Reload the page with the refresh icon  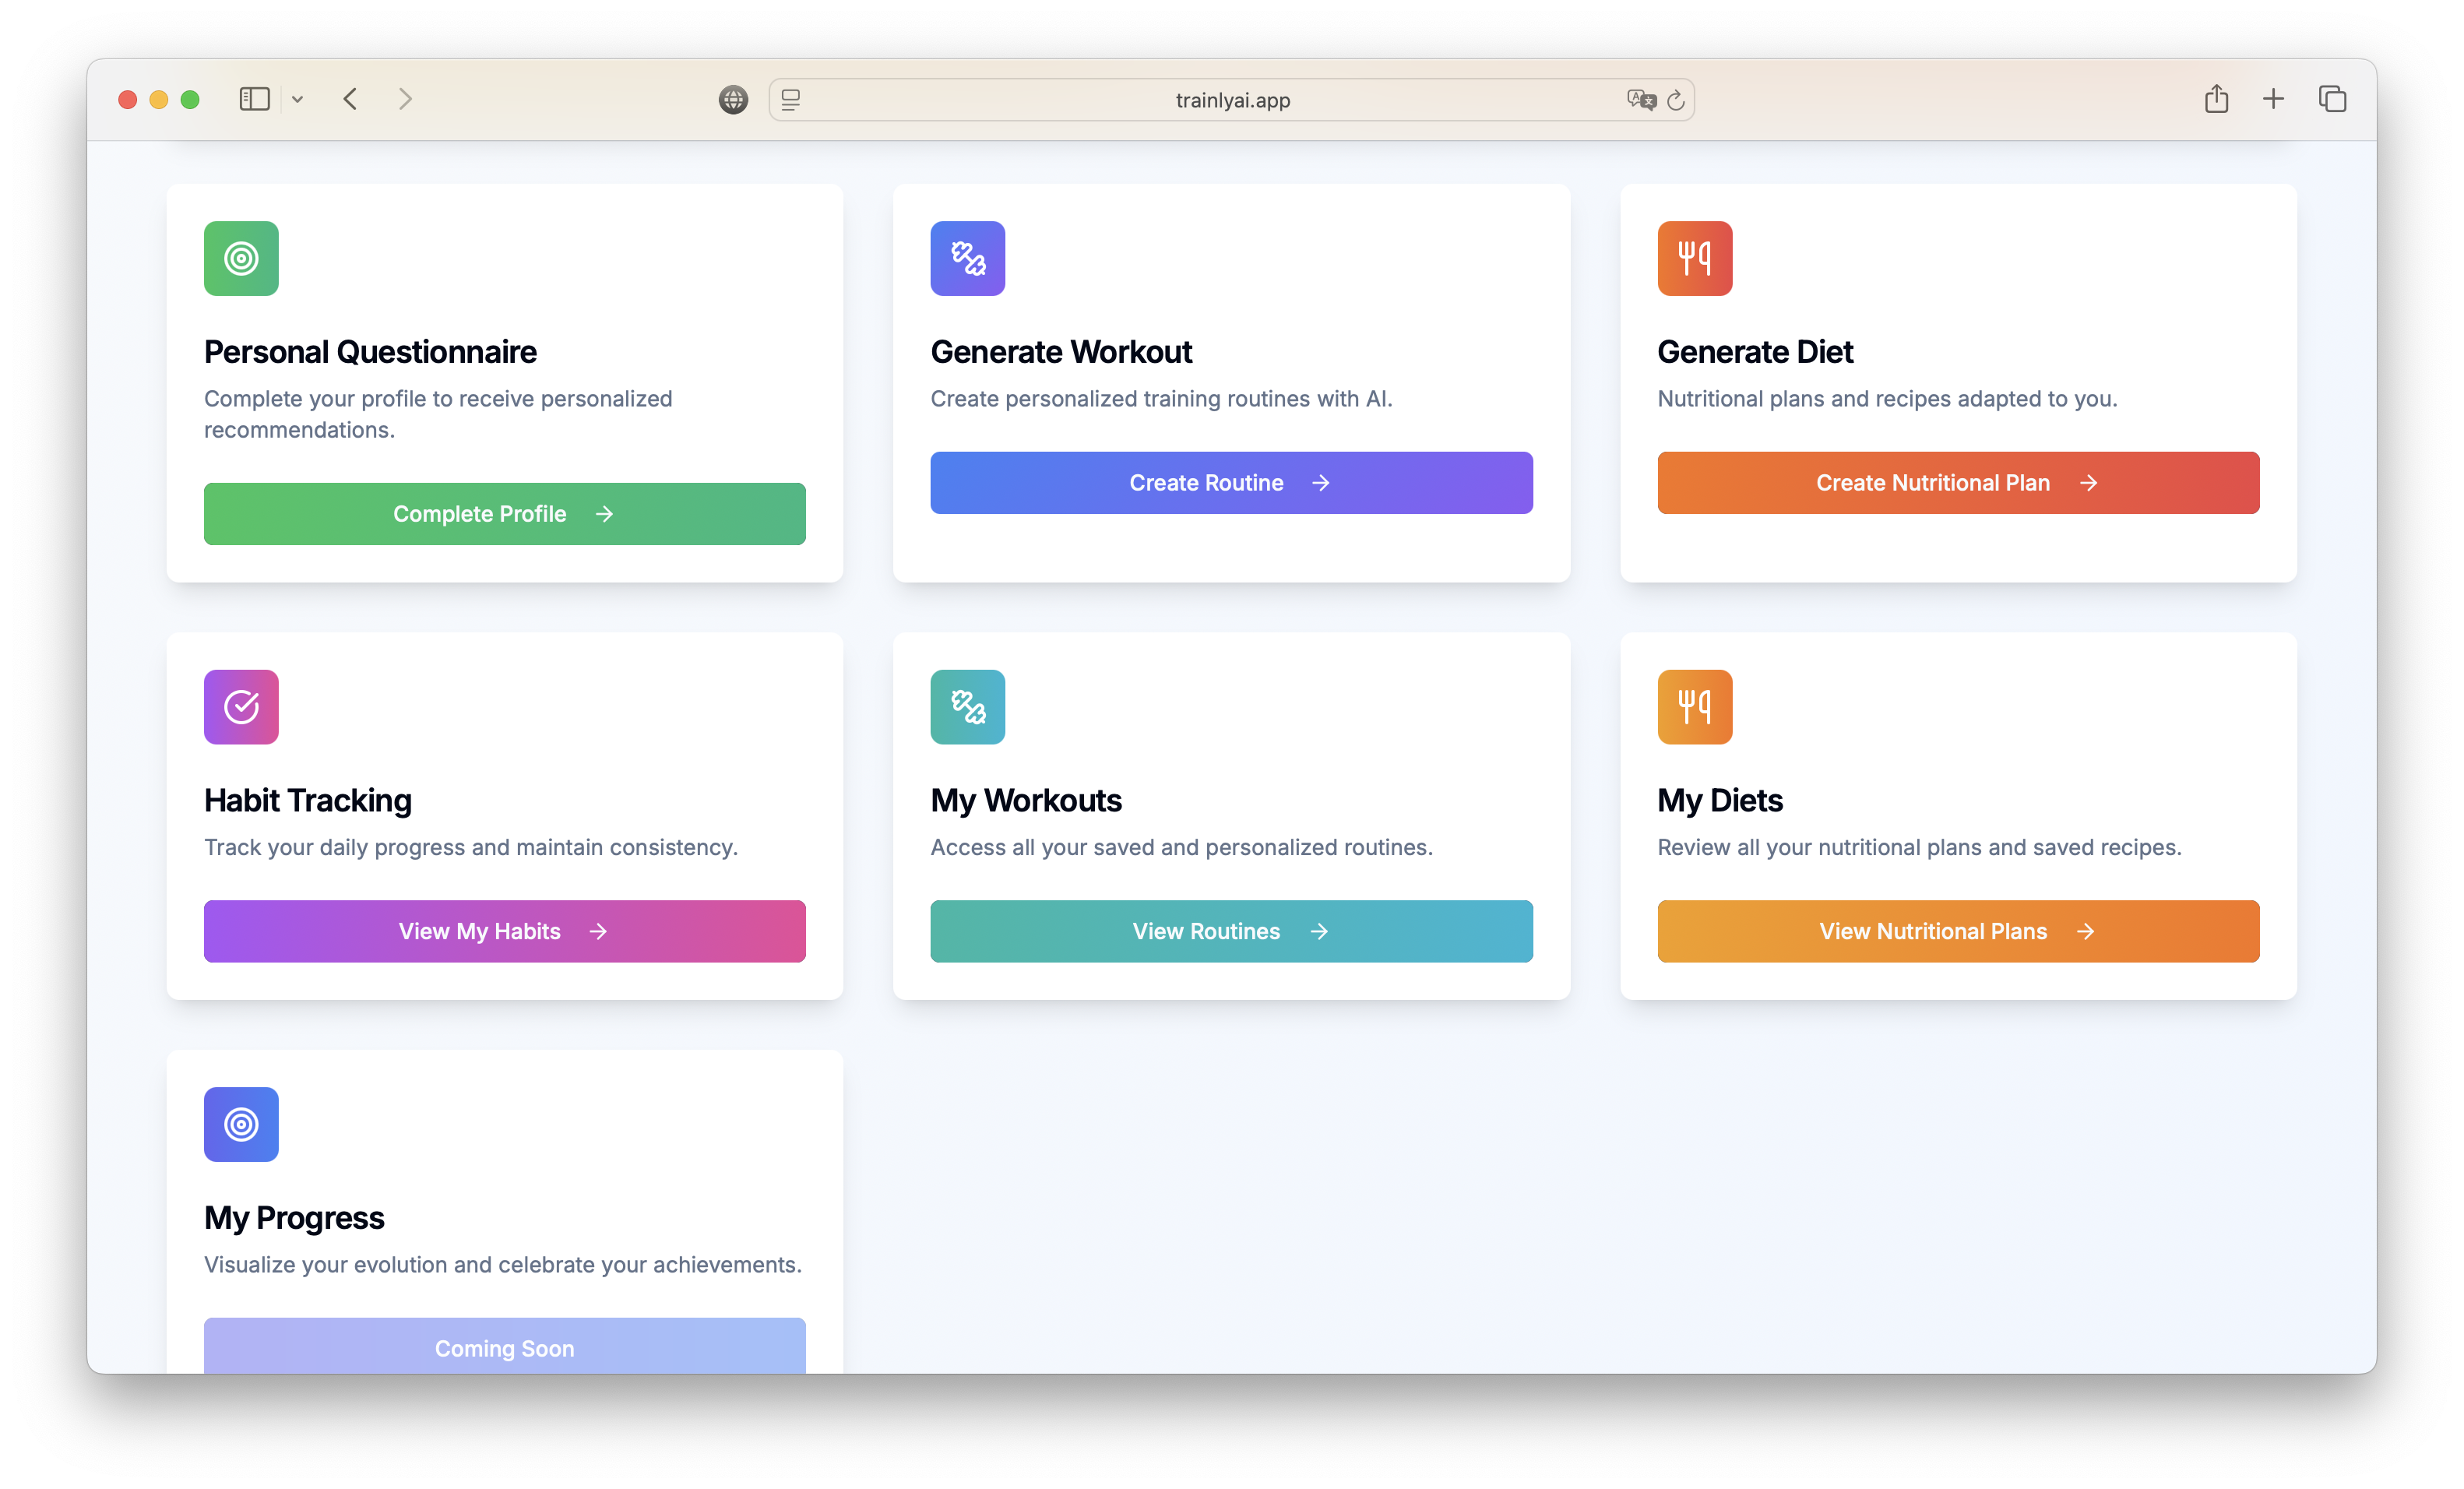1676,100
